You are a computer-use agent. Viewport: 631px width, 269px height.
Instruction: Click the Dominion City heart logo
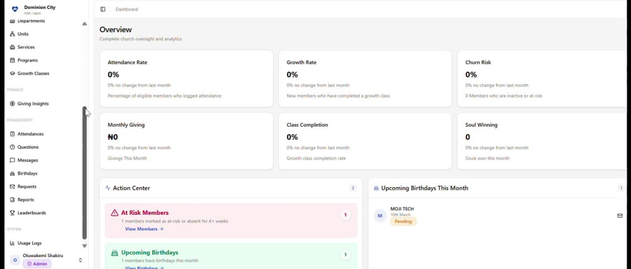(x=15, y=9)
